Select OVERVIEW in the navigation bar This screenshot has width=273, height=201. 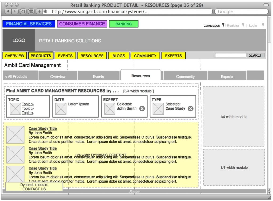[14, 56]
